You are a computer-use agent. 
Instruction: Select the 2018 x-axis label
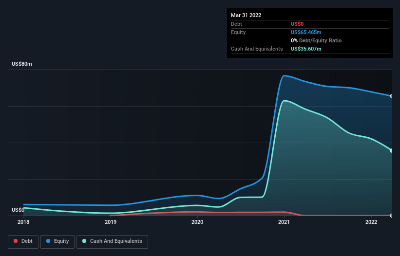pyautogui.click(x=23, y=222)
